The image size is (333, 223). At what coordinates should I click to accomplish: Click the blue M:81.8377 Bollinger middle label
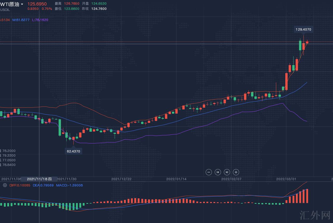tap(21, 20)
